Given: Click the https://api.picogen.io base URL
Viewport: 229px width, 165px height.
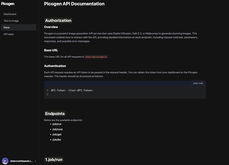Looking at the screenshot, I should (96, 57).
